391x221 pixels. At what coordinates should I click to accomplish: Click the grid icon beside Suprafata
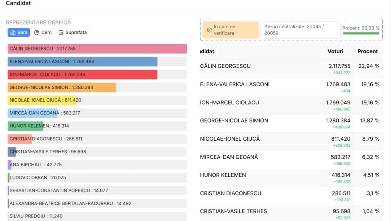61,32
